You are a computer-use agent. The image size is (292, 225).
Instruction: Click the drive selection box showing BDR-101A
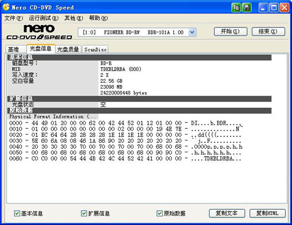click(137, 32)
